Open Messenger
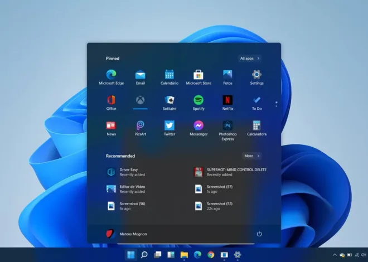The width and height of the screenshot is (368, 262). pos(198,128)
